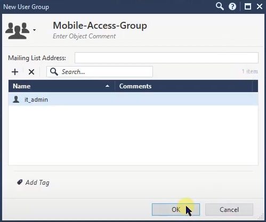Add a member with the plus icon
The height and width of the screenshot is (222, 266).
tap(15, 72)
